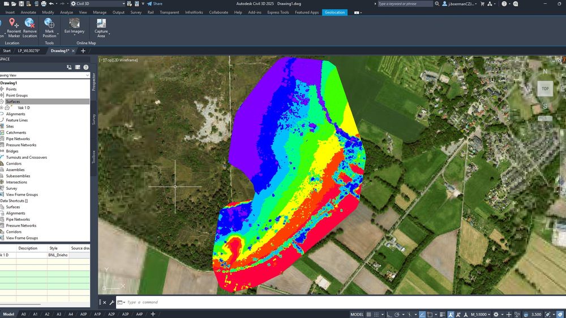Close the command line with the X
Image resolution: width=566 pixels, height=318 pixels.
105,303
